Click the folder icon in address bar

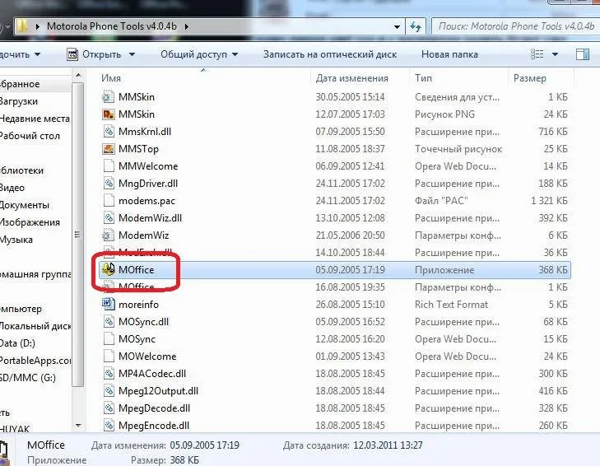(23, 26)
